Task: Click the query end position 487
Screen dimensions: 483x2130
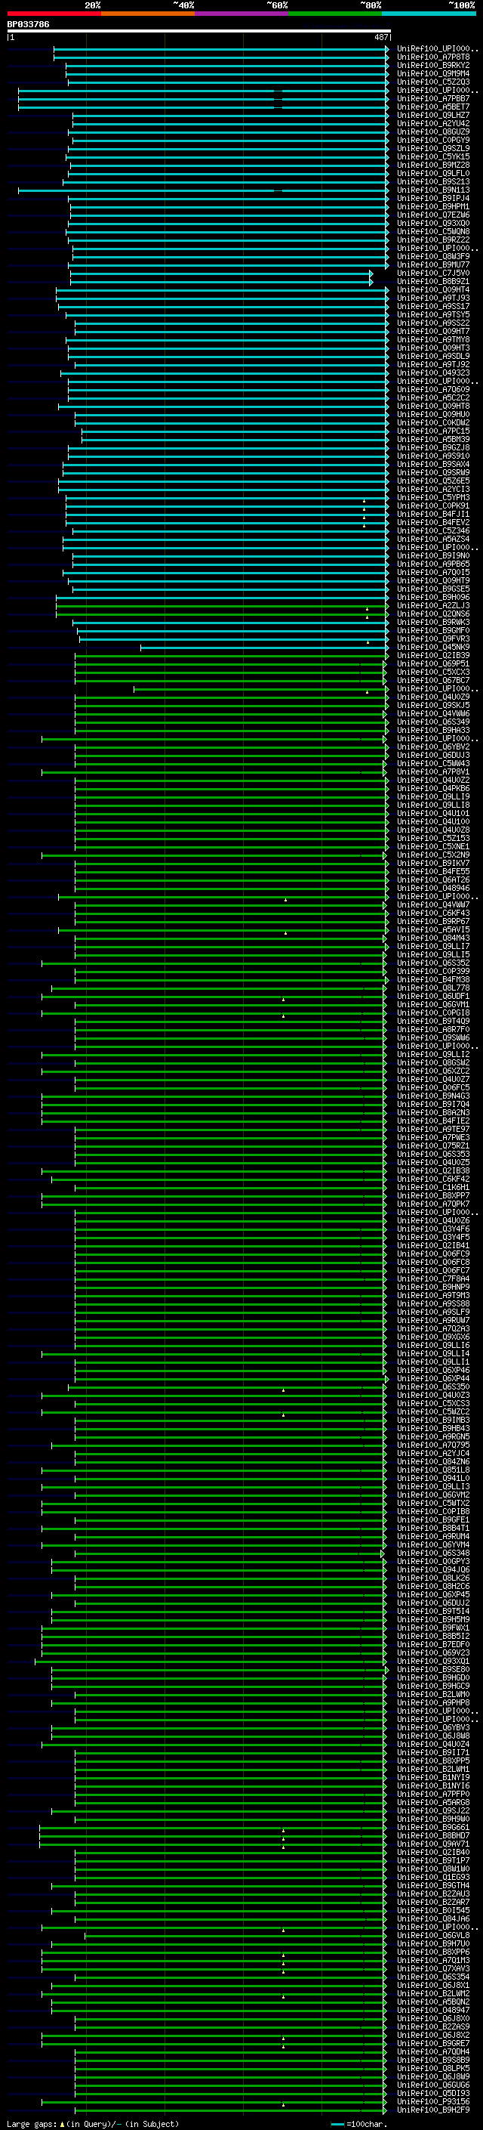Action: 380,37
